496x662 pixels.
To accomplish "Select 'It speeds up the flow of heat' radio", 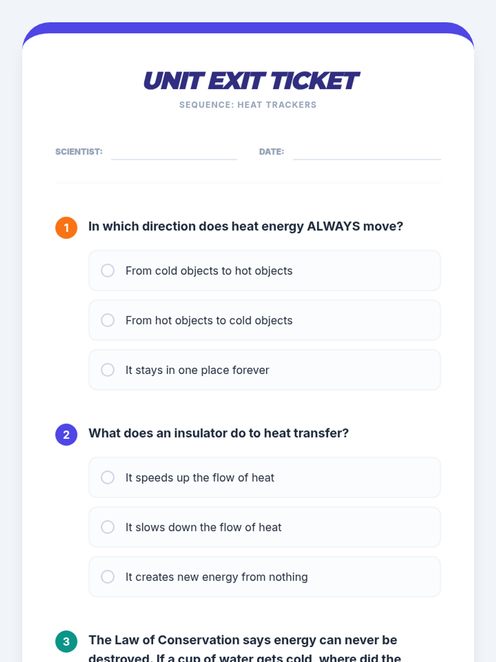I will 107,477.
